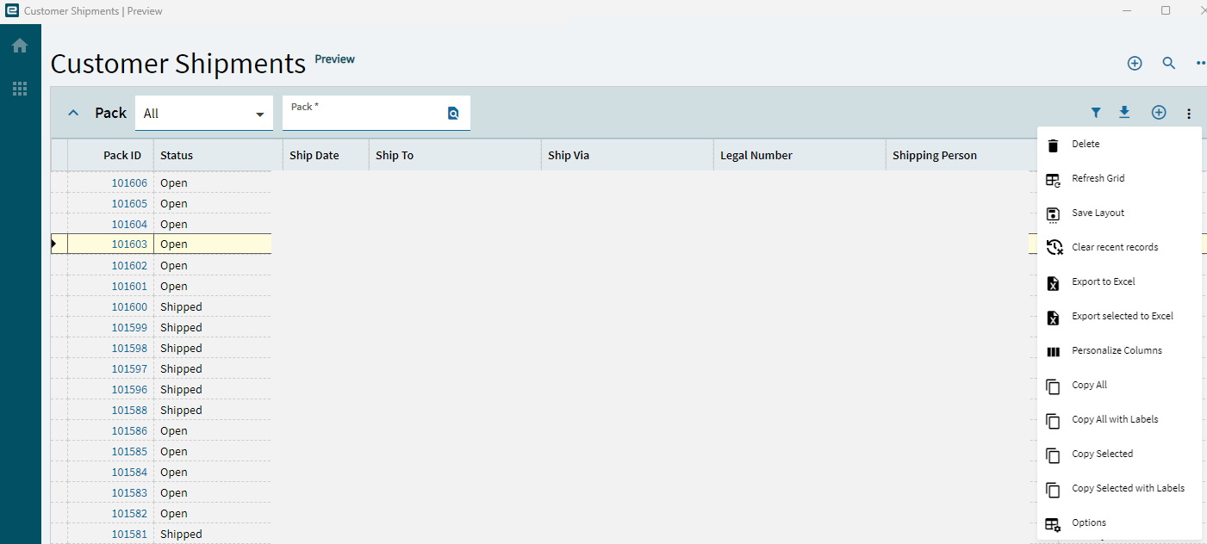The height and width of the screenshot is (544, 1207).
Task: Click the Preview label beside title
Action: coord(335,59)
